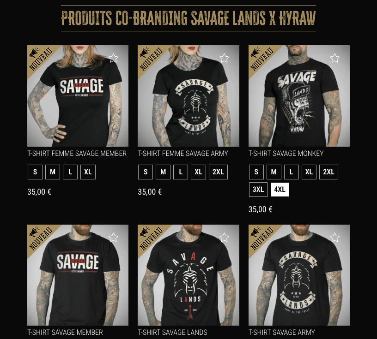The height and width of the screenshot is (339, 377).
Task: Open T-Shirt Savage Monkey product title
Action: [286, 154]
